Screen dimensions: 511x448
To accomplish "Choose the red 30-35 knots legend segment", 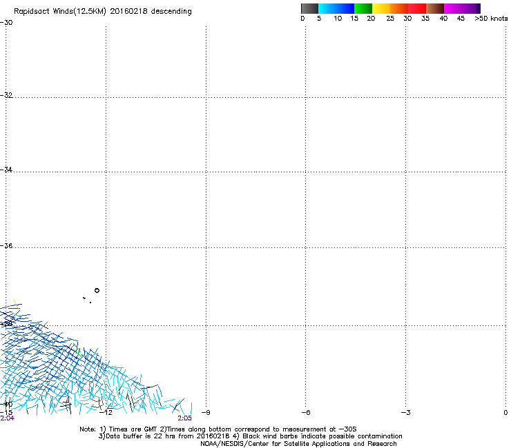I will tap(417, 8).
